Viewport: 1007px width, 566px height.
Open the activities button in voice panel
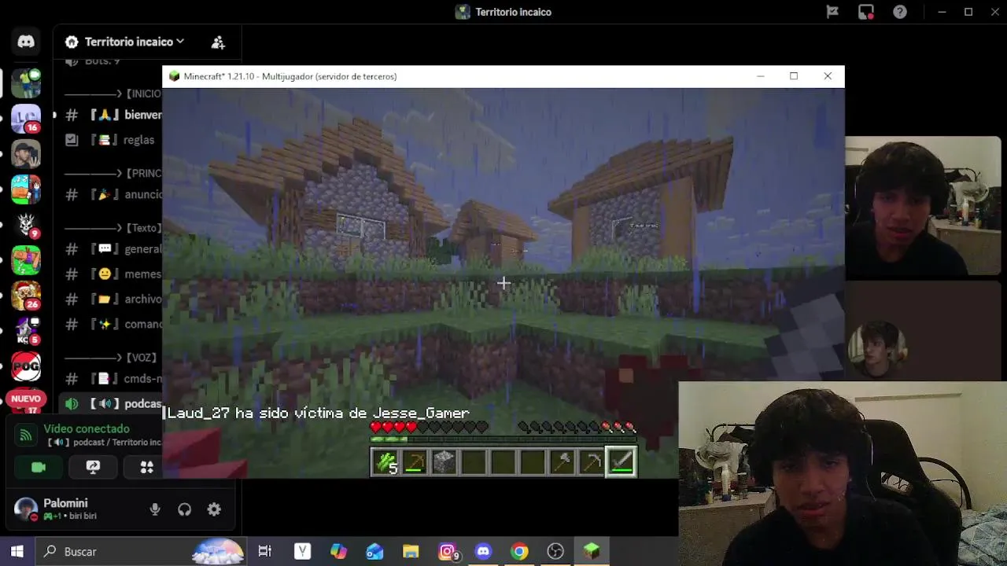click(146, 467)
